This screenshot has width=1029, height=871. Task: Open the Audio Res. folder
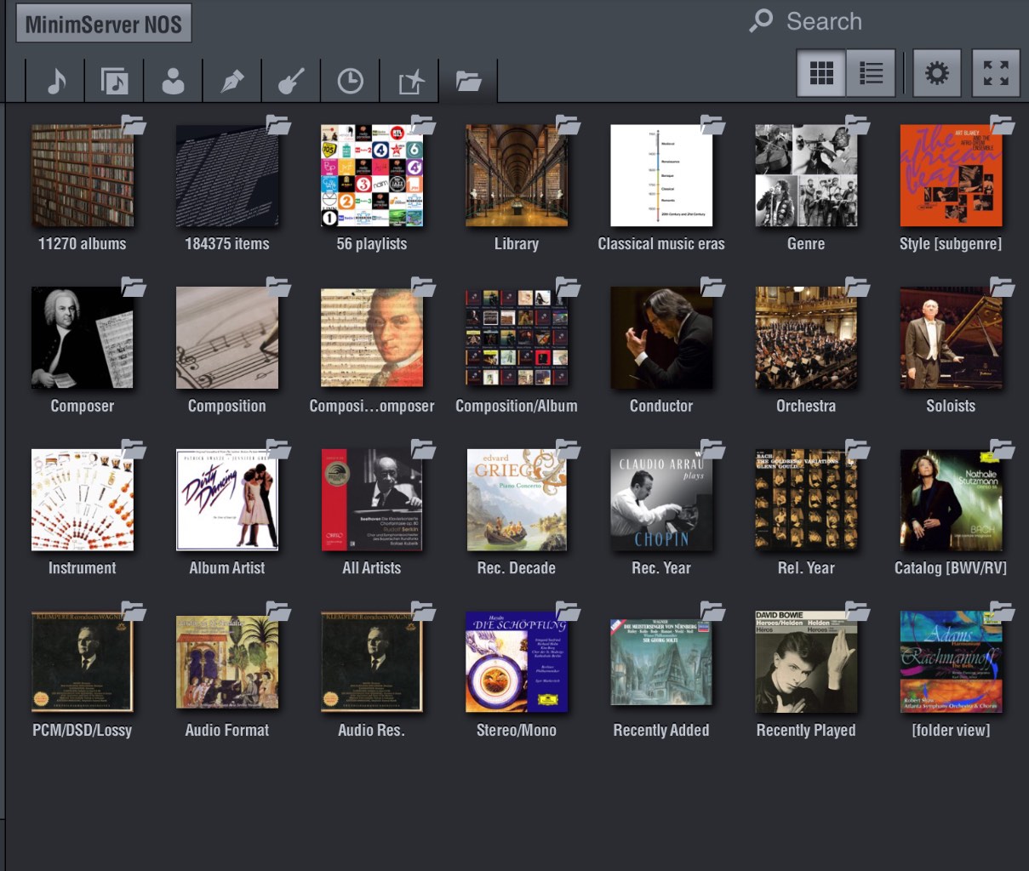[372, 662]
